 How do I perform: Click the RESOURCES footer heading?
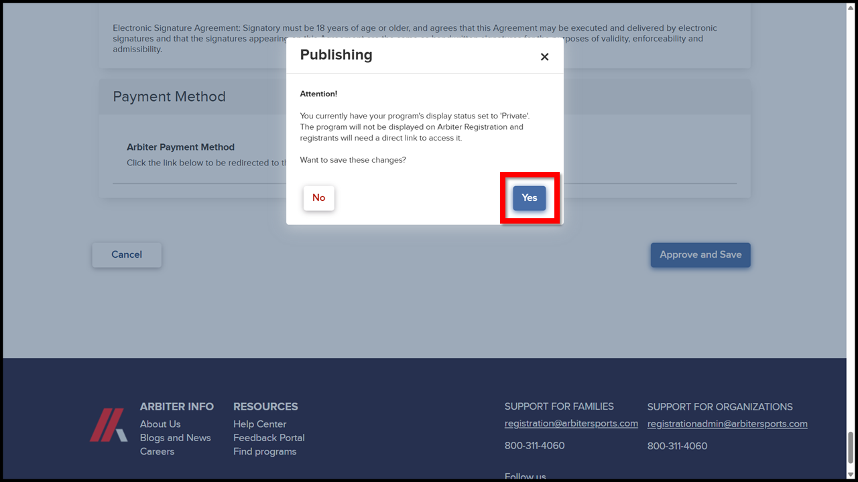tap(265, 407)
